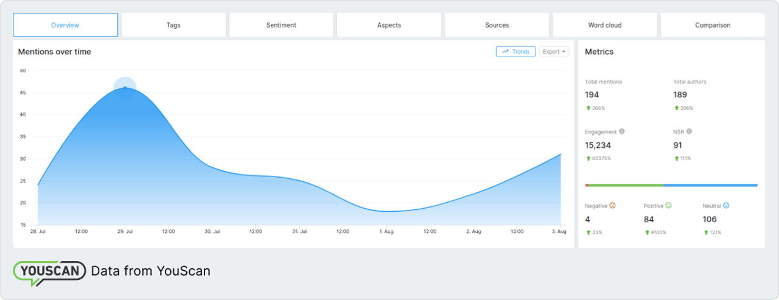Click the YouScan logo
Screen dimensions: 779x300
coord(51,271)
